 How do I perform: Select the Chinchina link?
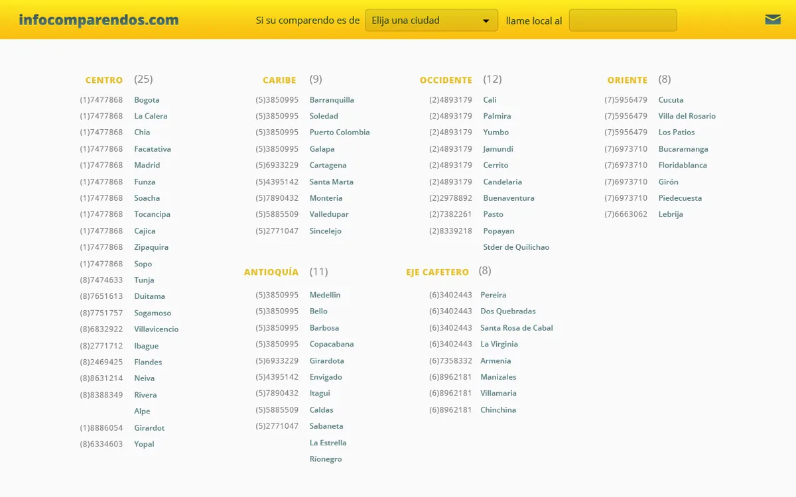click(498, 410)
